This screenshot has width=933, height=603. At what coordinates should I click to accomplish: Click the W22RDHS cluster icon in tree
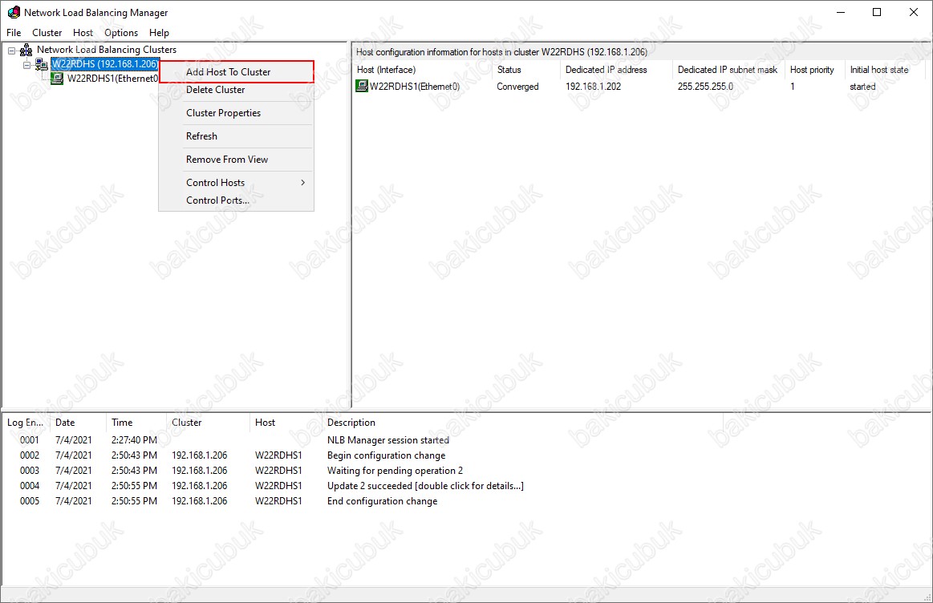[x=41, y=64]
